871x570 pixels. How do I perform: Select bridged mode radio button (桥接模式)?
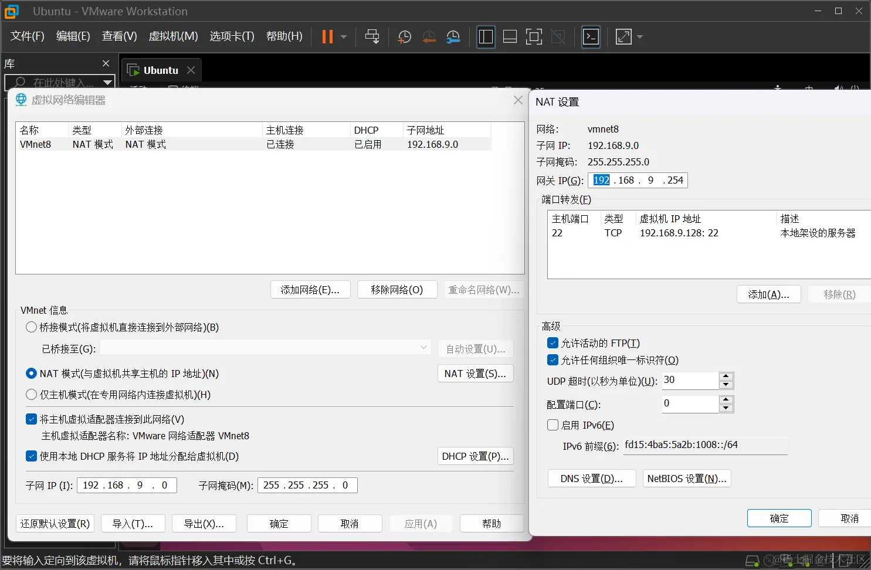point(32,327)
